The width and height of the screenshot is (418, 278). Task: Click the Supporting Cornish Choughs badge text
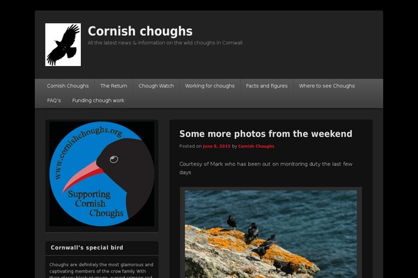click(95, 204)
